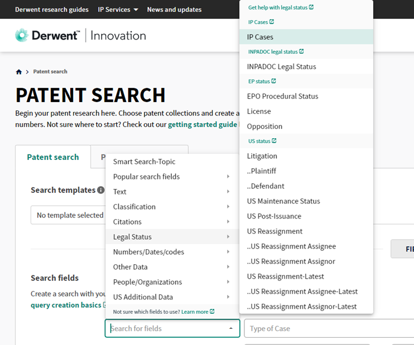
Task: Select the License field
Action: pos(306,111)
